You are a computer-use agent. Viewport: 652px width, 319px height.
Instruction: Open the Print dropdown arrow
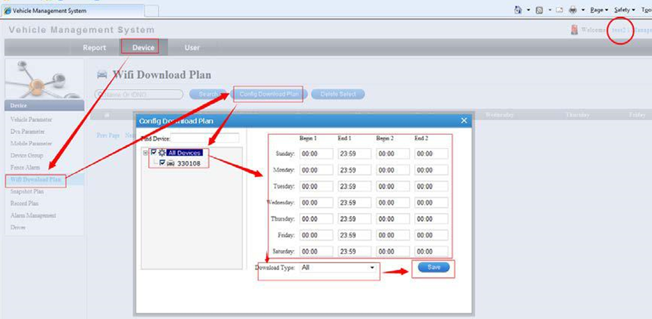click(x=583, y=10)
